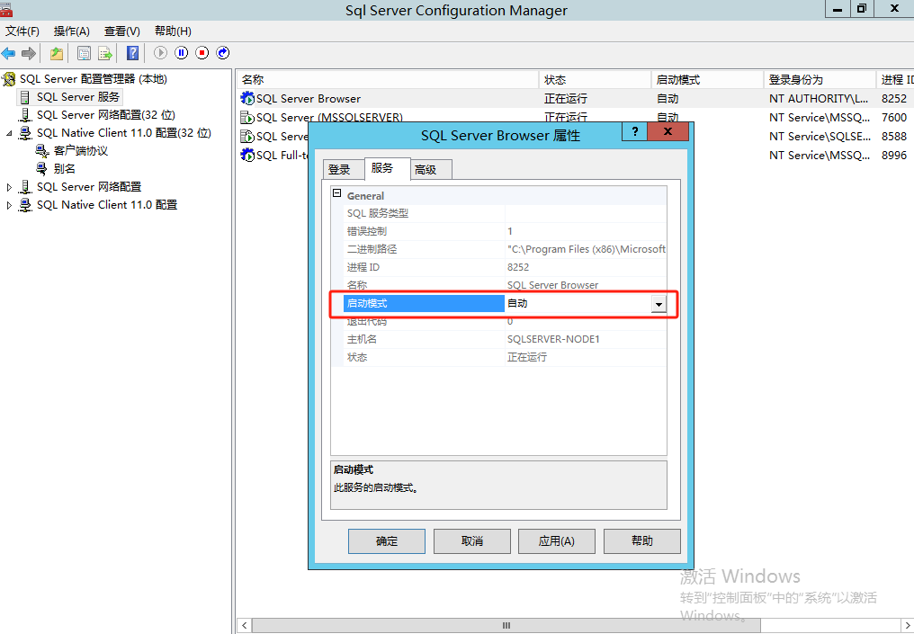The height and width of the screenshot is (634, 914).
Task: Sort by the 名称 column header
Action: point(388,80)
